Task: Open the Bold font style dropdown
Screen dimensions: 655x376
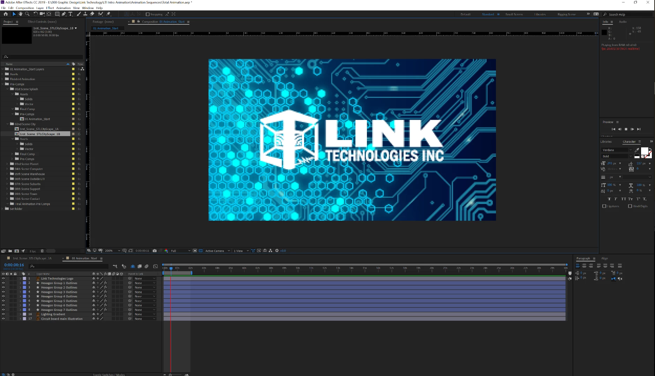Action: click(x=617, y=156)
